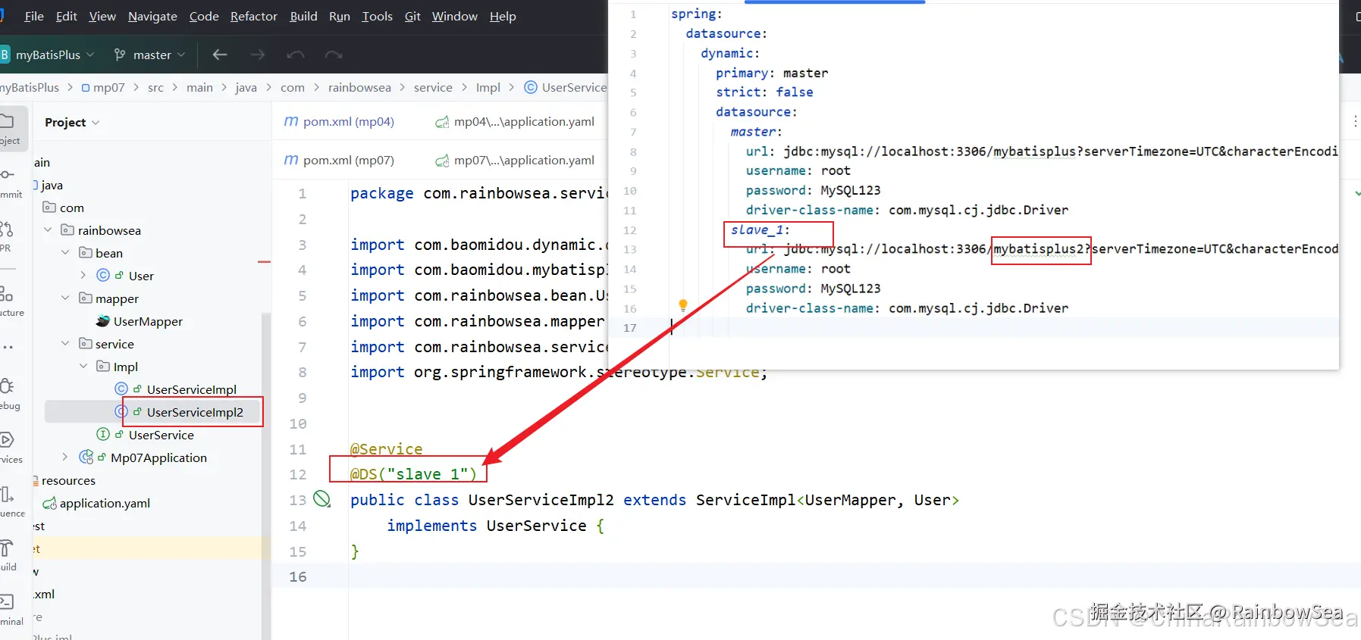Click the project tree vertical scrollbar
This screenshot has height=640, width=1361.
click(x=266, y=476)
